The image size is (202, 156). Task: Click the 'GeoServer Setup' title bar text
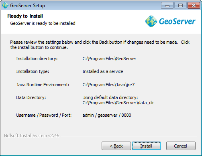(x=27, y=6)
